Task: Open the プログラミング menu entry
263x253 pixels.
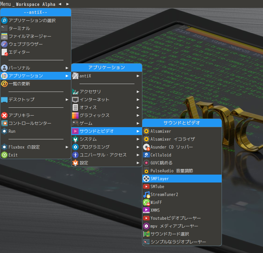Action: (x=107, y=147)
